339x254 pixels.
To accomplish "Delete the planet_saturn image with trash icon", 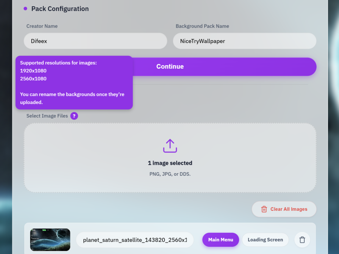I will click(302, 240).
